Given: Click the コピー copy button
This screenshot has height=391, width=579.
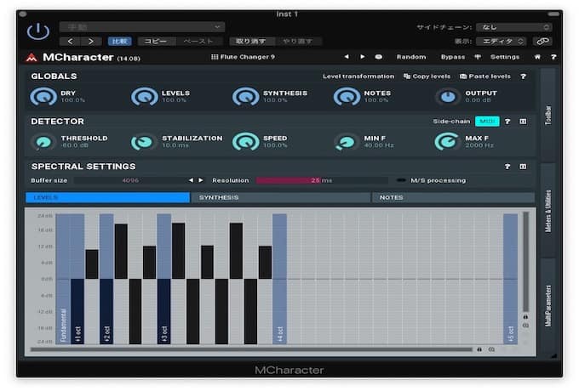Looking at the screenshot, I should [156, 42].
